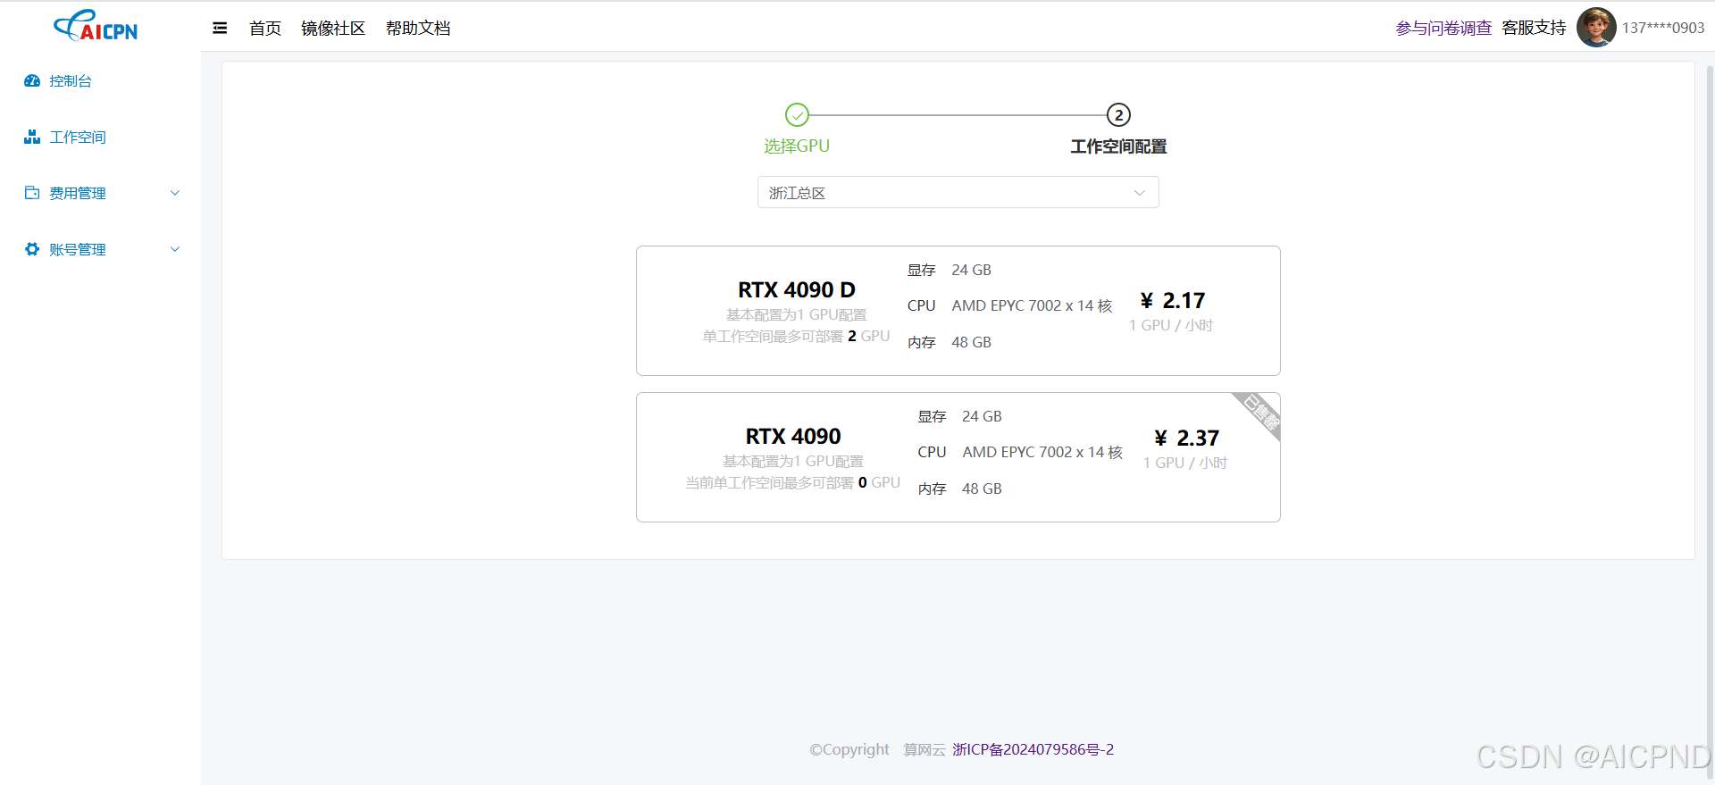Select the RTX 4090 GPU card
Viewport: 1715px width, 785px height.
click(958, 457)
